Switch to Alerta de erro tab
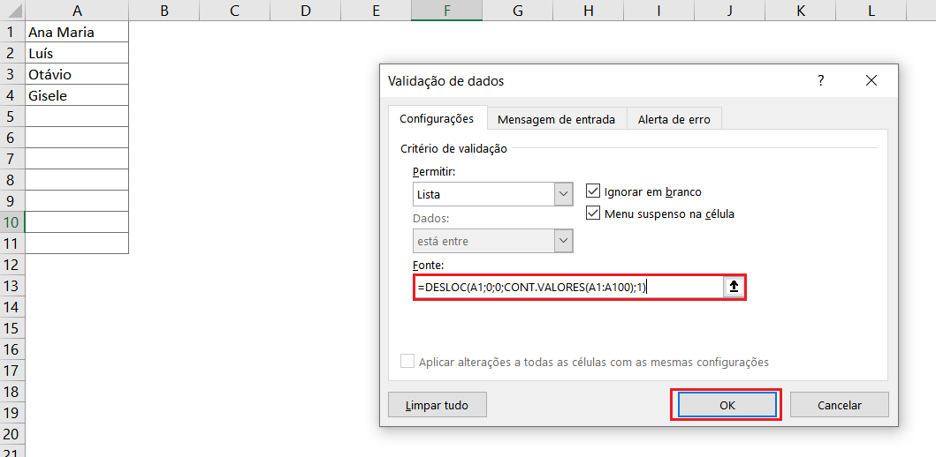The width and height of the screenshot is (936, 457). tap(673, 119)
